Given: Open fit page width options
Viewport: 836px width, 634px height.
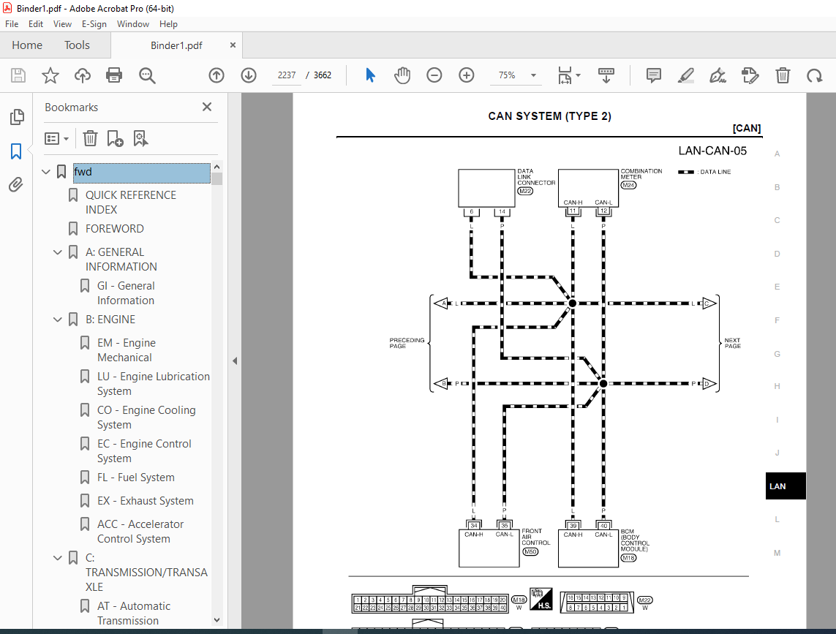Looking at the screenshot, I should click(x=568, y=75).
